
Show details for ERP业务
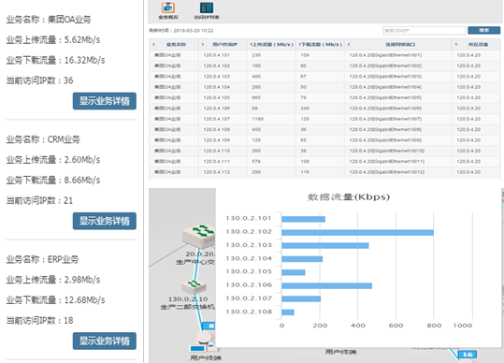point(105,341)
